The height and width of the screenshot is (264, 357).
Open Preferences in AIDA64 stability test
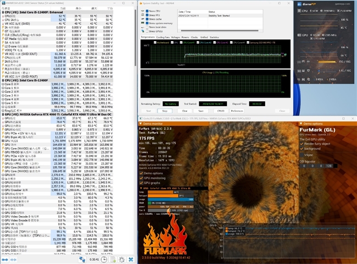coord(237,111)
